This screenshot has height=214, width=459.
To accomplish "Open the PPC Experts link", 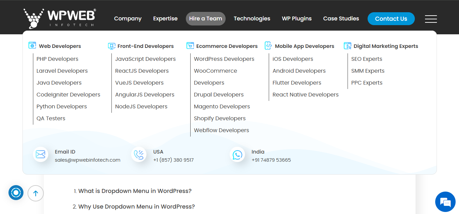I will coord(367,83).
